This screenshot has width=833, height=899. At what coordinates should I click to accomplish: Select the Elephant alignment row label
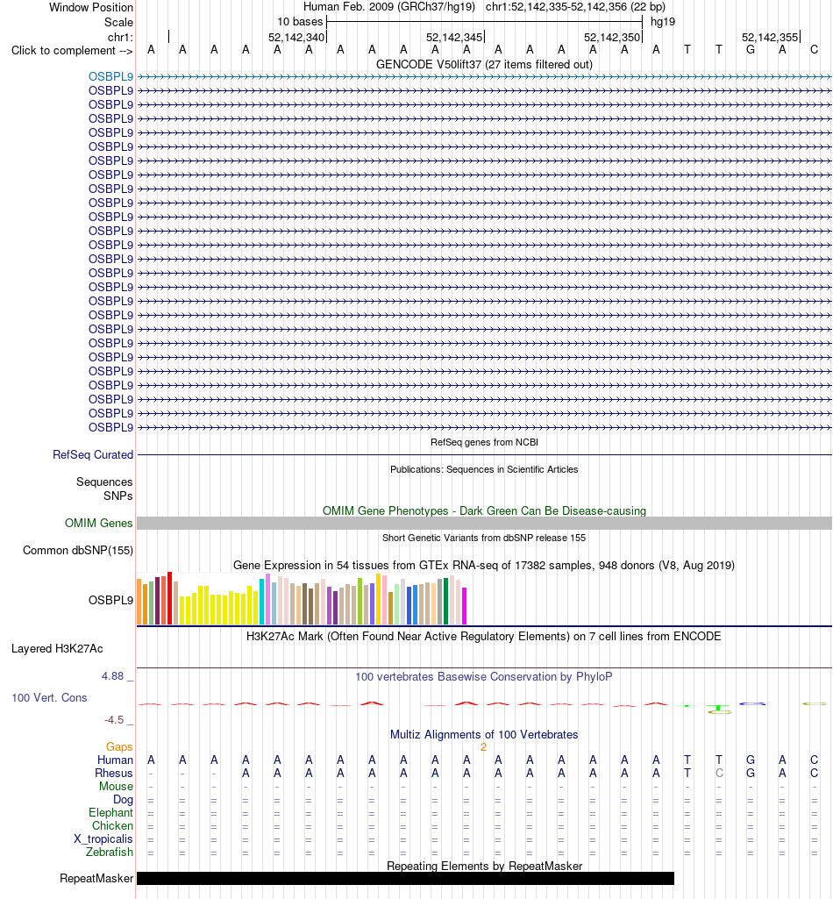coord(111,812)
